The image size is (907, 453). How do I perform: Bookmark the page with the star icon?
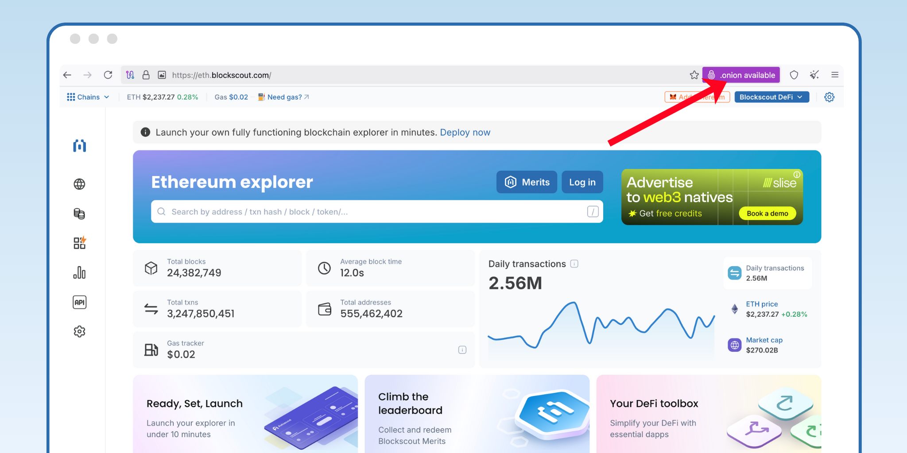694,75
